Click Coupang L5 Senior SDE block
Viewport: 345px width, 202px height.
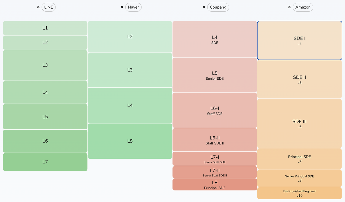click(215, 75)
